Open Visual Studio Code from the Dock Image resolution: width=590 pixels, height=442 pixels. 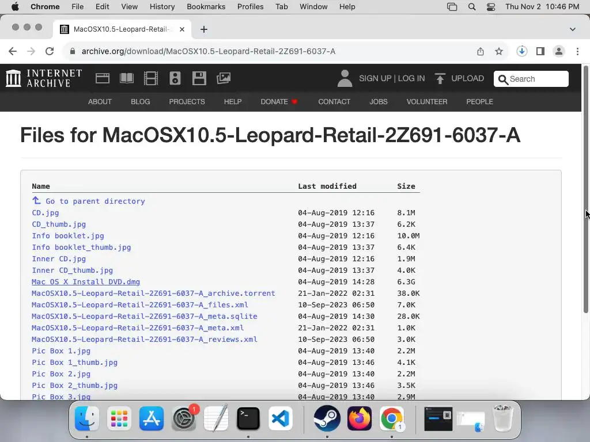pos(281,418)
